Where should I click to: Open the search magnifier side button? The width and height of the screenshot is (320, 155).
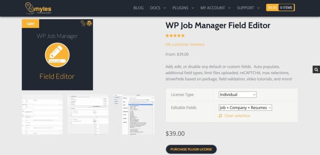pos(316,70)
